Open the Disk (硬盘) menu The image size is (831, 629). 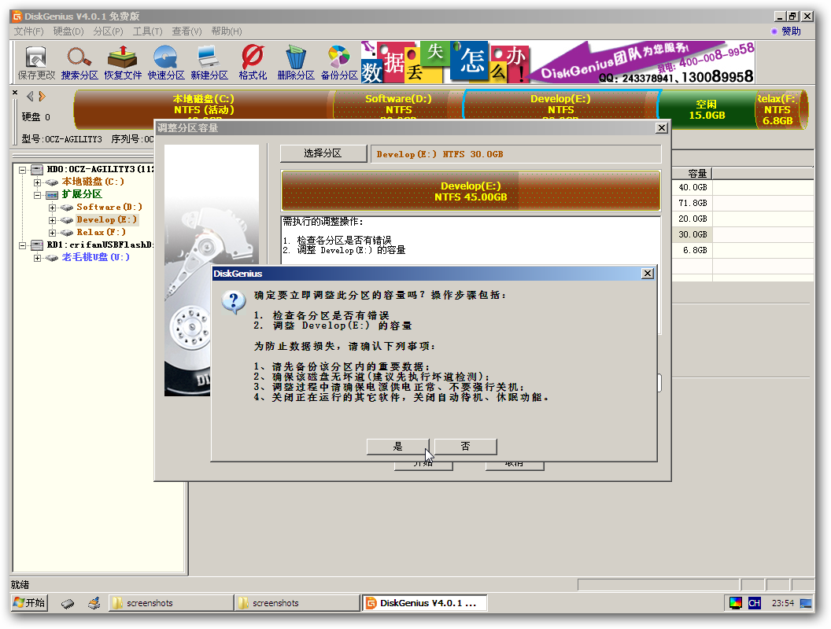click(x=68, y=31)
